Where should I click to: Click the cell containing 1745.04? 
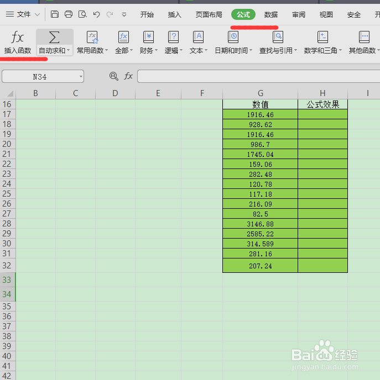point(260,154)
